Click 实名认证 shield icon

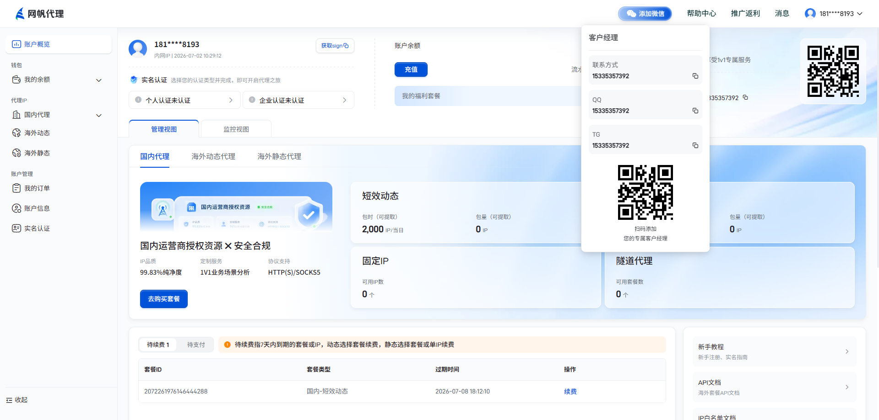(x=134, y=80)
